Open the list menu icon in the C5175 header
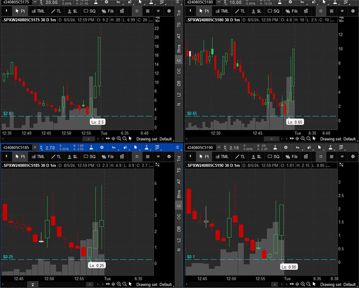 click(178, 2)
